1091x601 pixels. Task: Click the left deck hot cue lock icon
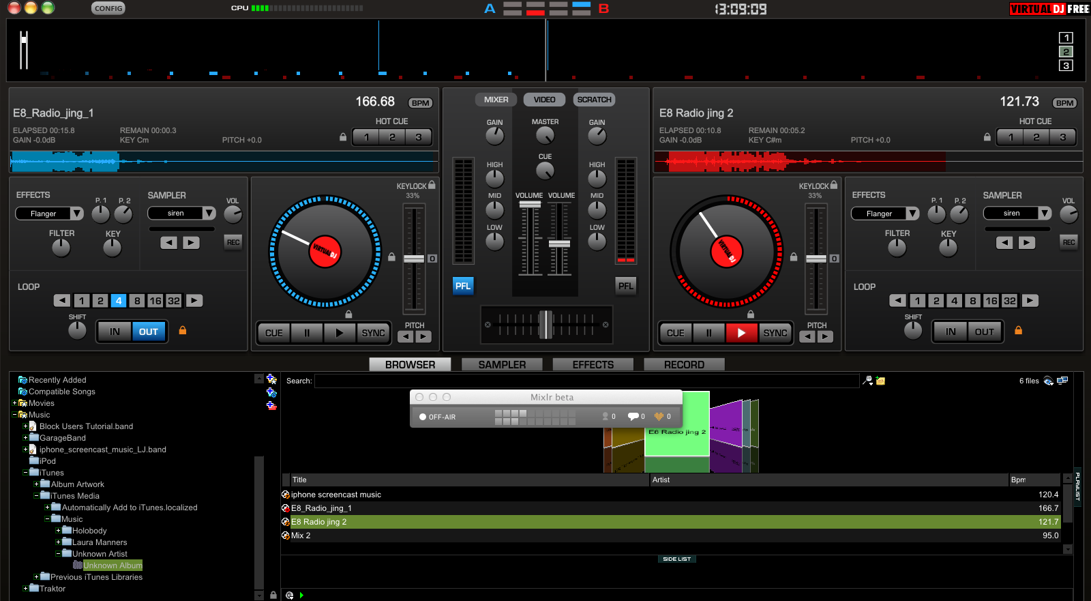coord(343,137)
